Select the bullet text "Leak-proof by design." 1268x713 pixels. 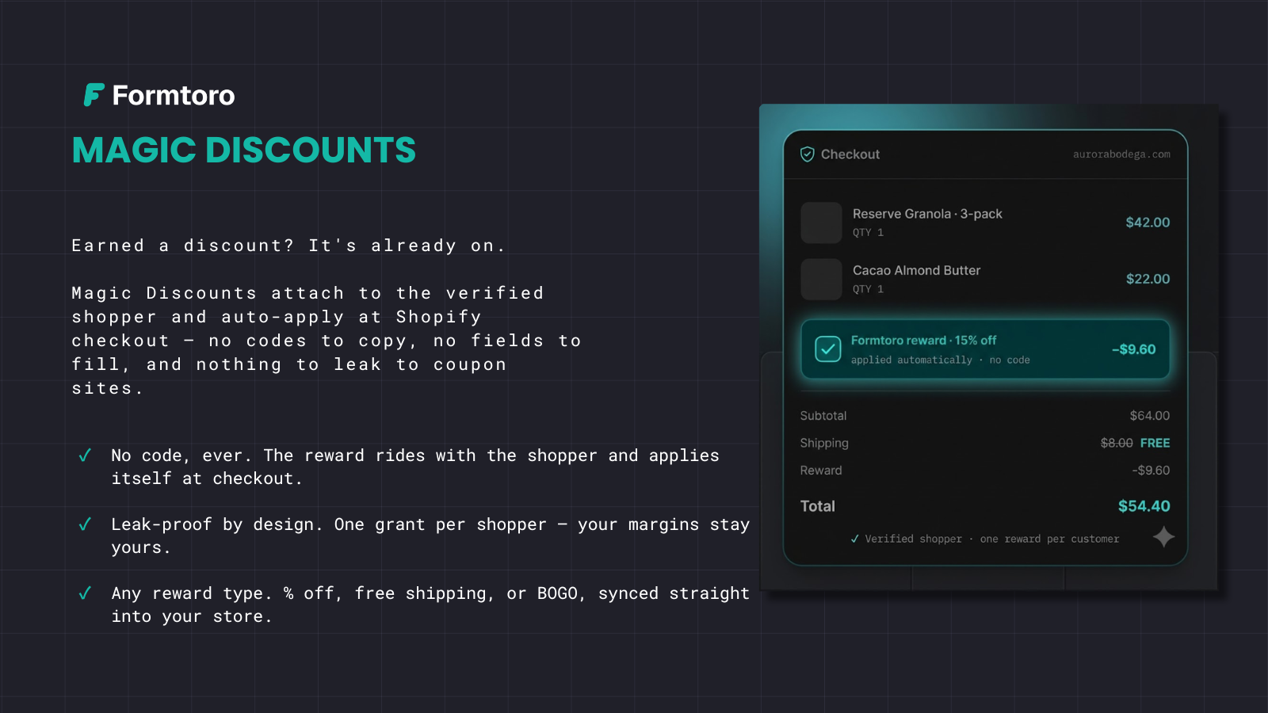click(217, 524)
